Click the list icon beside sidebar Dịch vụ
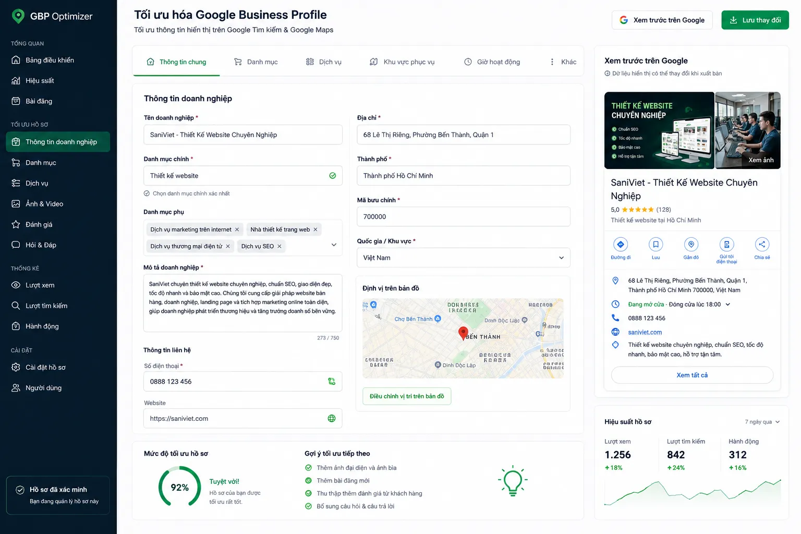 [x=16, y=183]
